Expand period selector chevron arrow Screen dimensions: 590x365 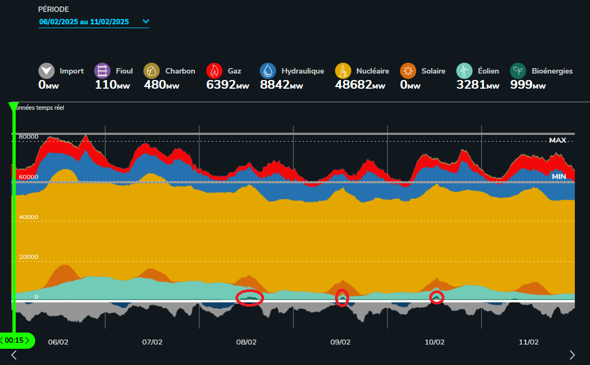coord(146,22)
